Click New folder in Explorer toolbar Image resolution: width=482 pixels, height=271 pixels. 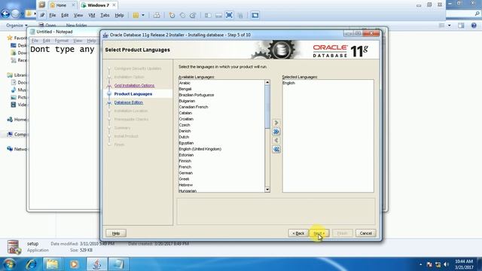point(77,25)
